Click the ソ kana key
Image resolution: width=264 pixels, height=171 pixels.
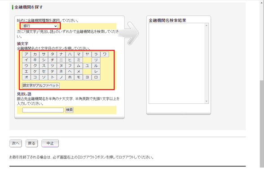(x=44, y=77)
